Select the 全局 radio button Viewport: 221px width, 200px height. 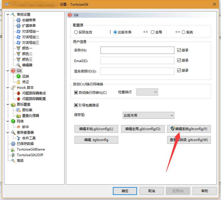point(152,32)
